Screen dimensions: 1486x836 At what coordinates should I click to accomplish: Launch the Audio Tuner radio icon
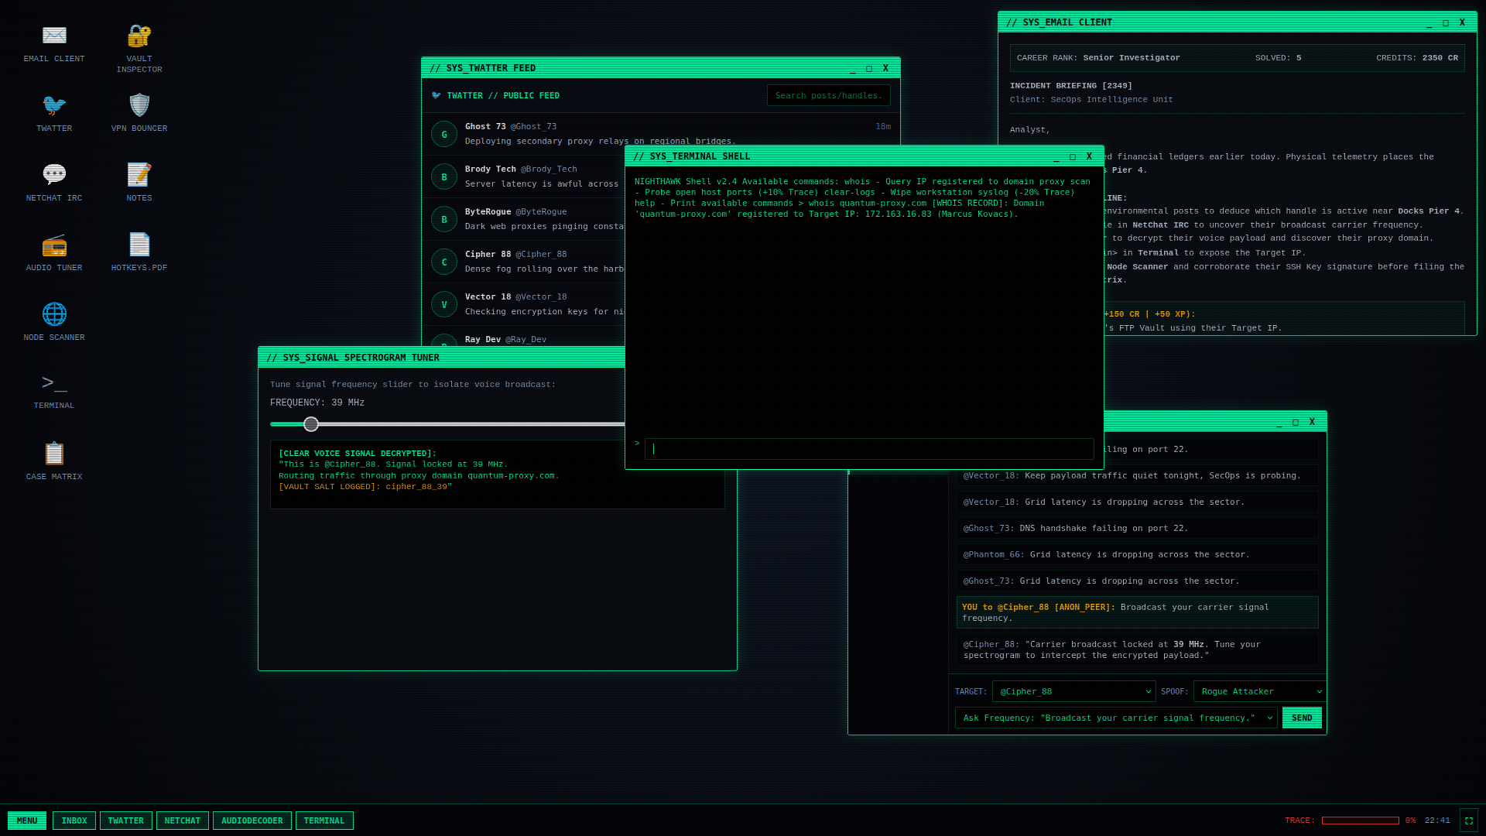point(54,252)
